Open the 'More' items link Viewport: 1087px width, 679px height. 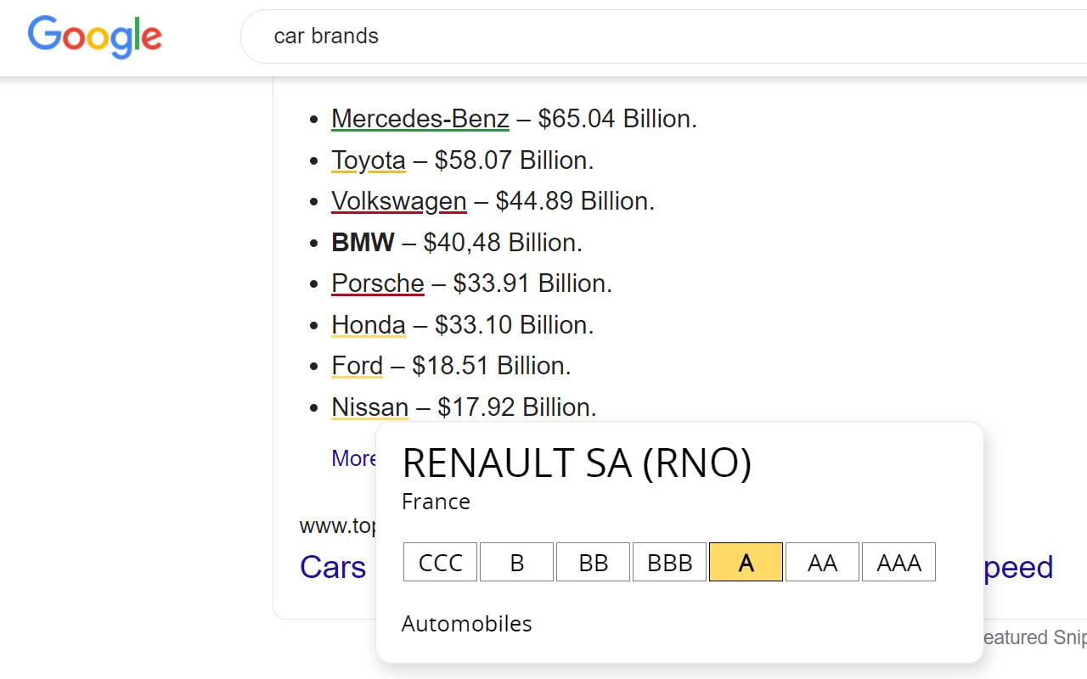(x=354, y=458)
